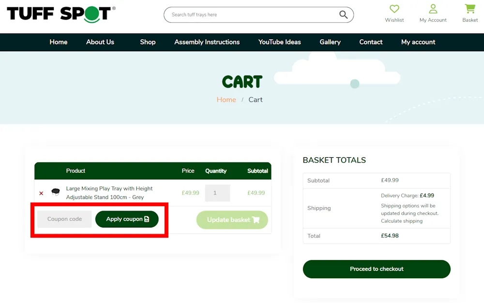Open My account in navigation bar
The width and height of the screenshot is (484, 303).
coord(418,42)
